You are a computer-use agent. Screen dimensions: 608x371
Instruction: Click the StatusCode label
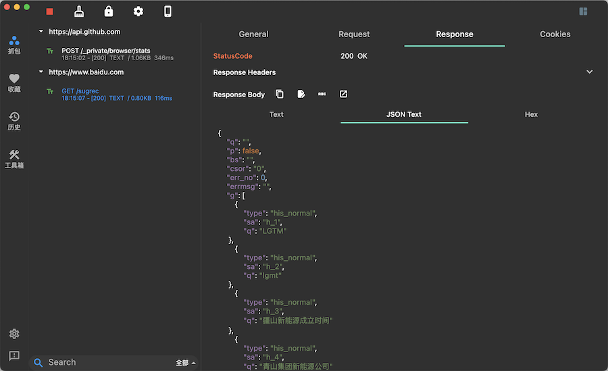click(x=232, y=56)
